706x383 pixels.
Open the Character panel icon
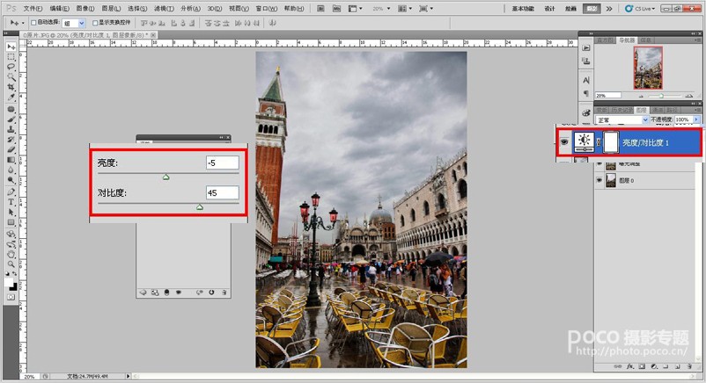click(x=585, y=81)
